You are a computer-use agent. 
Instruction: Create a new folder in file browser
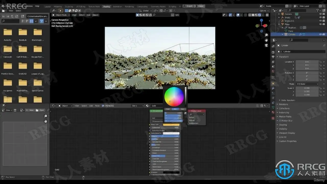(x=22, y=16)
